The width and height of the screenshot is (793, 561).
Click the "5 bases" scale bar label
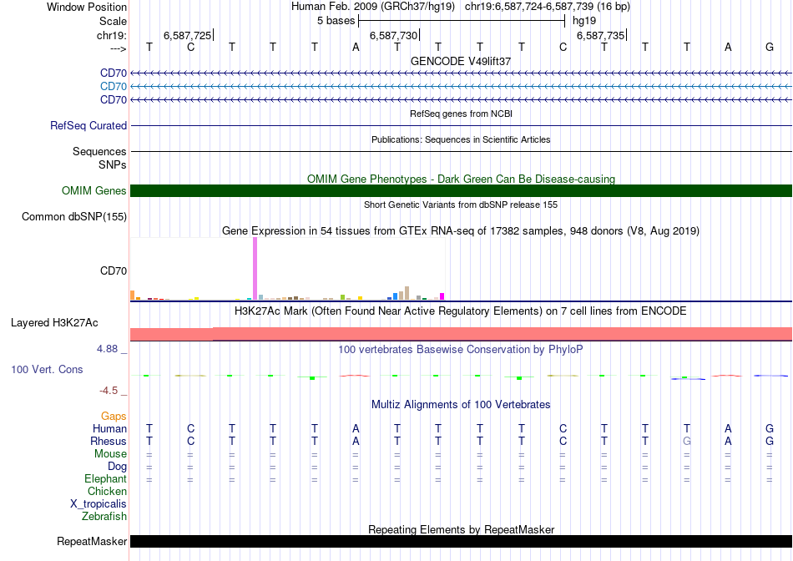[x=336, y=21]
